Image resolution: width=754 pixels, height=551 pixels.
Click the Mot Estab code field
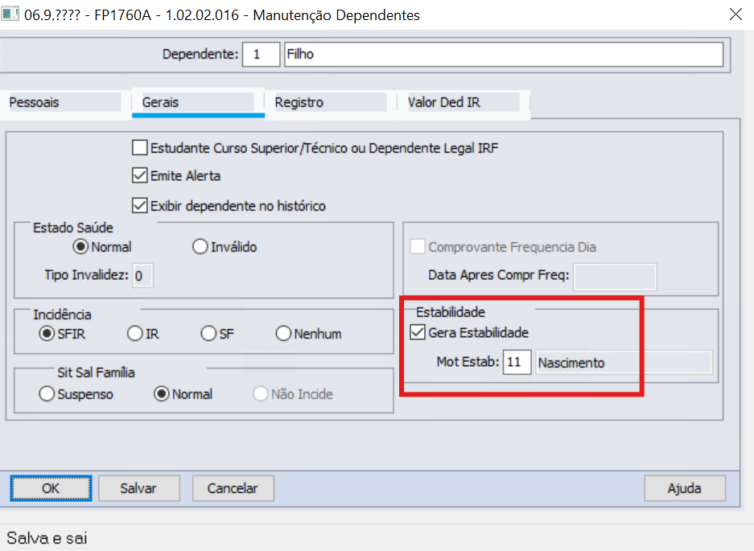[x=517, y=362]
